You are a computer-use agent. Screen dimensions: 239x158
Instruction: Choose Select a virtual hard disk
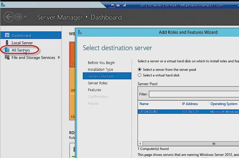pos(159,75)
